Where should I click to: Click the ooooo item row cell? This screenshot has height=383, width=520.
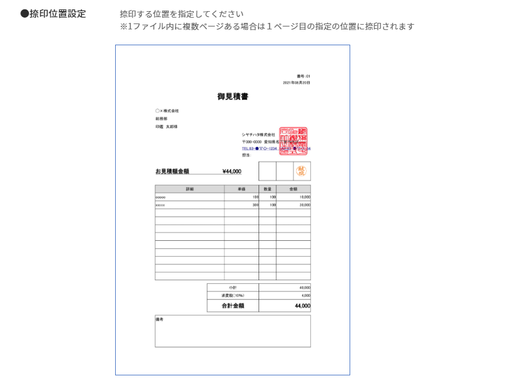point(190,197)
